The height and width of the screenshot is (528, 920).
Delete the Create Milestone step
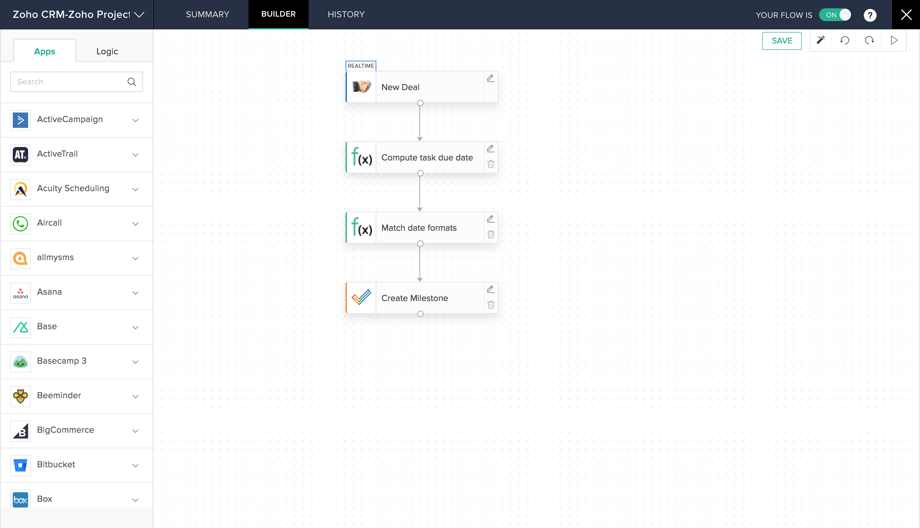pyautogui.click(x=491, y=305)
